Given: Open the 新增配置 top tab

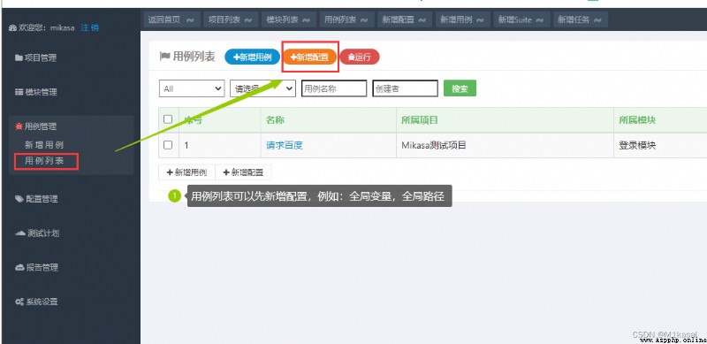Looking at the screenshot, I should coord(404,19).
